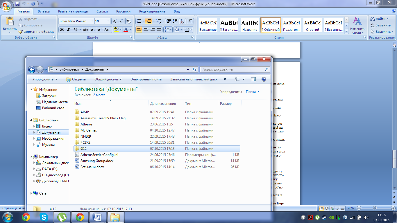The image size is (397, 223).
Task: Open the Вид ribbon tab
Action: pos(177,11)
